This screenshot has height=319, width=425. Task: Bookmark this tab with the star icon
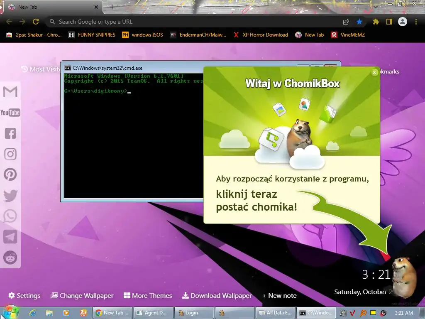click(359, 22)
